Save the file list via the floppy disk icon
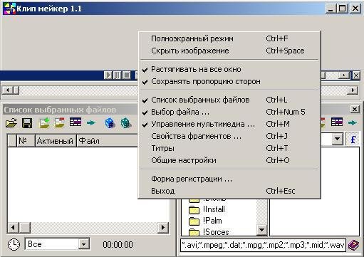Screen dimensions: 364x257 pyautogui.click(x=27, y=123)
